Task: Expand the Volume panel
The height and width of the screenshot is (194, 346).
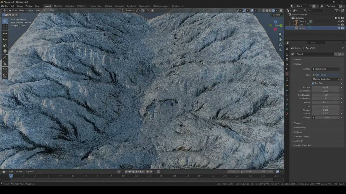Action: point(297,123)
